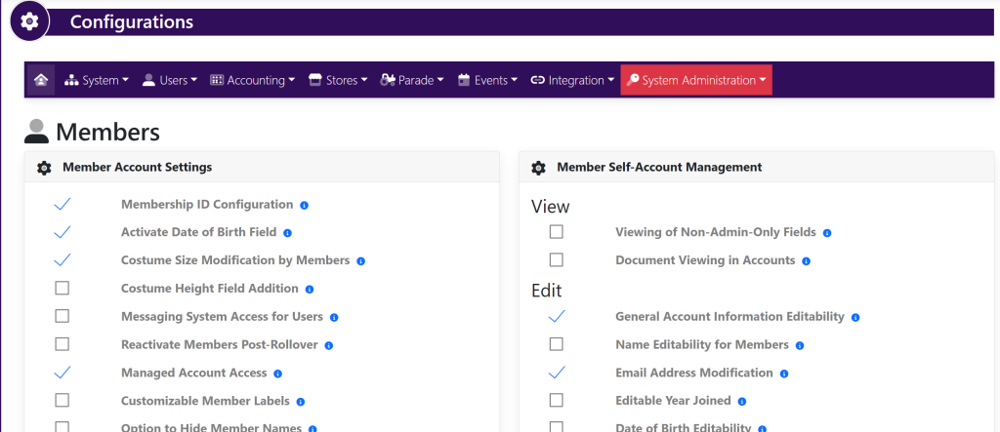Enable Name Editability for Members checkbox
This screenshot has width=1000, height=432.
557,344
